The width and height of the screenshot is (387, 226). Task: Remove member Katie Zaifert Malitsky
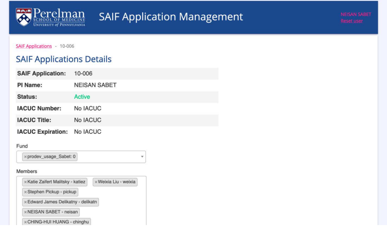point(25,182)
